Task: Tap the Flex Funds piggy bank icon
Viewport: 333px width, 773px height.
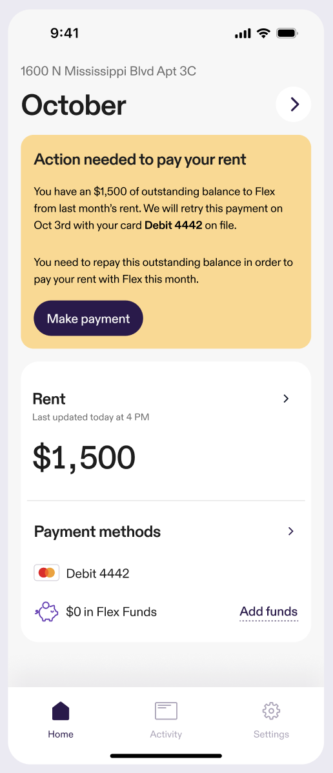Action: click(x=46, y=612)
